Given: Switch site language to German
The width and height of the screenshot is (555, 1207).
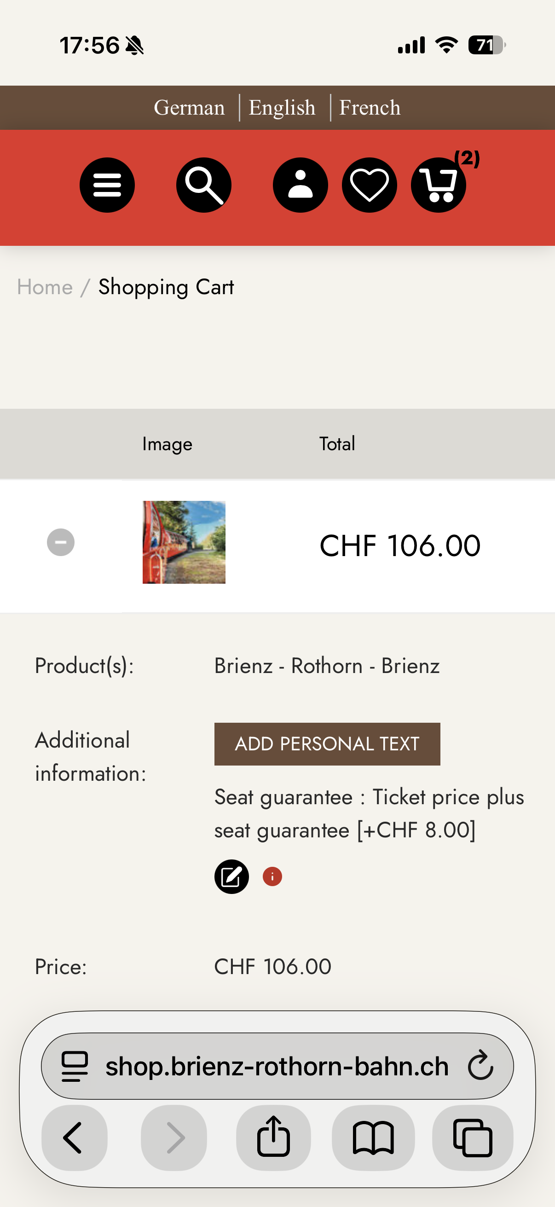Looking at the screenshot, I should 189,108.
